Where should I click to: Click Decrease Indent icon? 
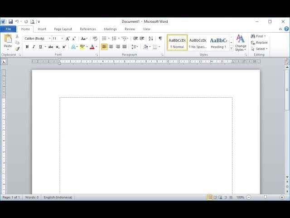tap(135, 38)
